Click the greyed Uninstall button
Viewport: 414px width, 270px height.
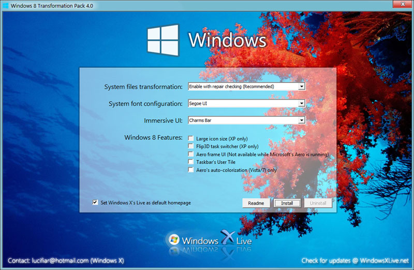click(318, 203)
